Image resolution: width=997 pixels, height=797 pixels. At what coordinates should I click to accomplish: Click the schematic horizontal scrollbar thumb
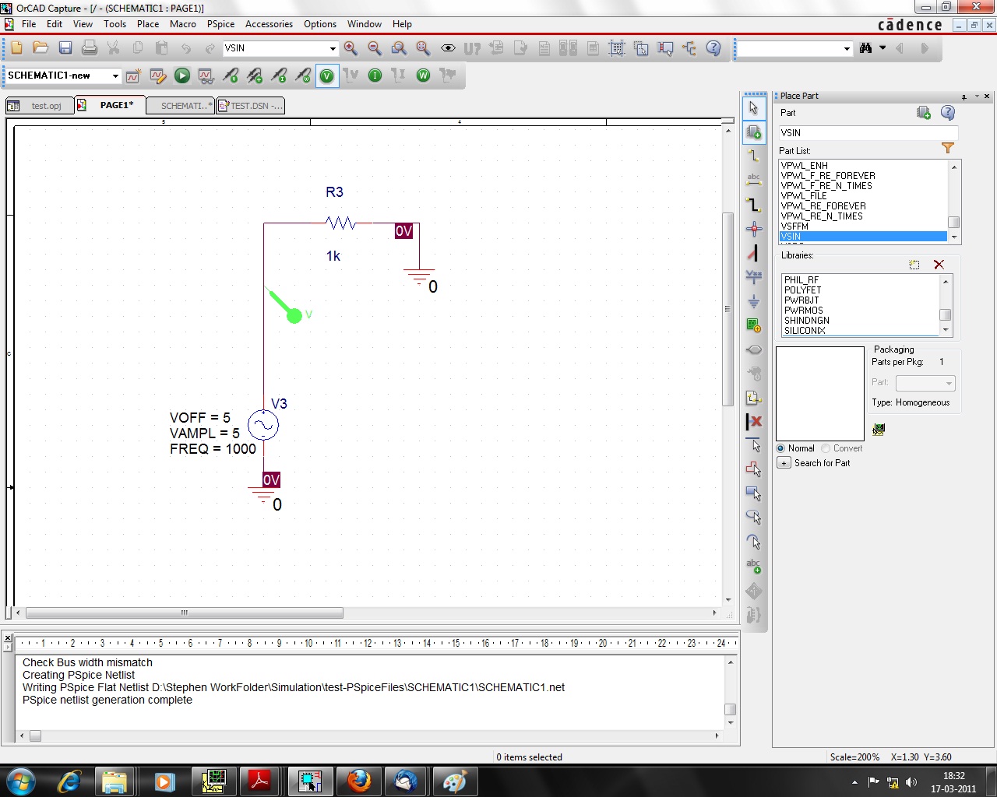coord(185,613)
